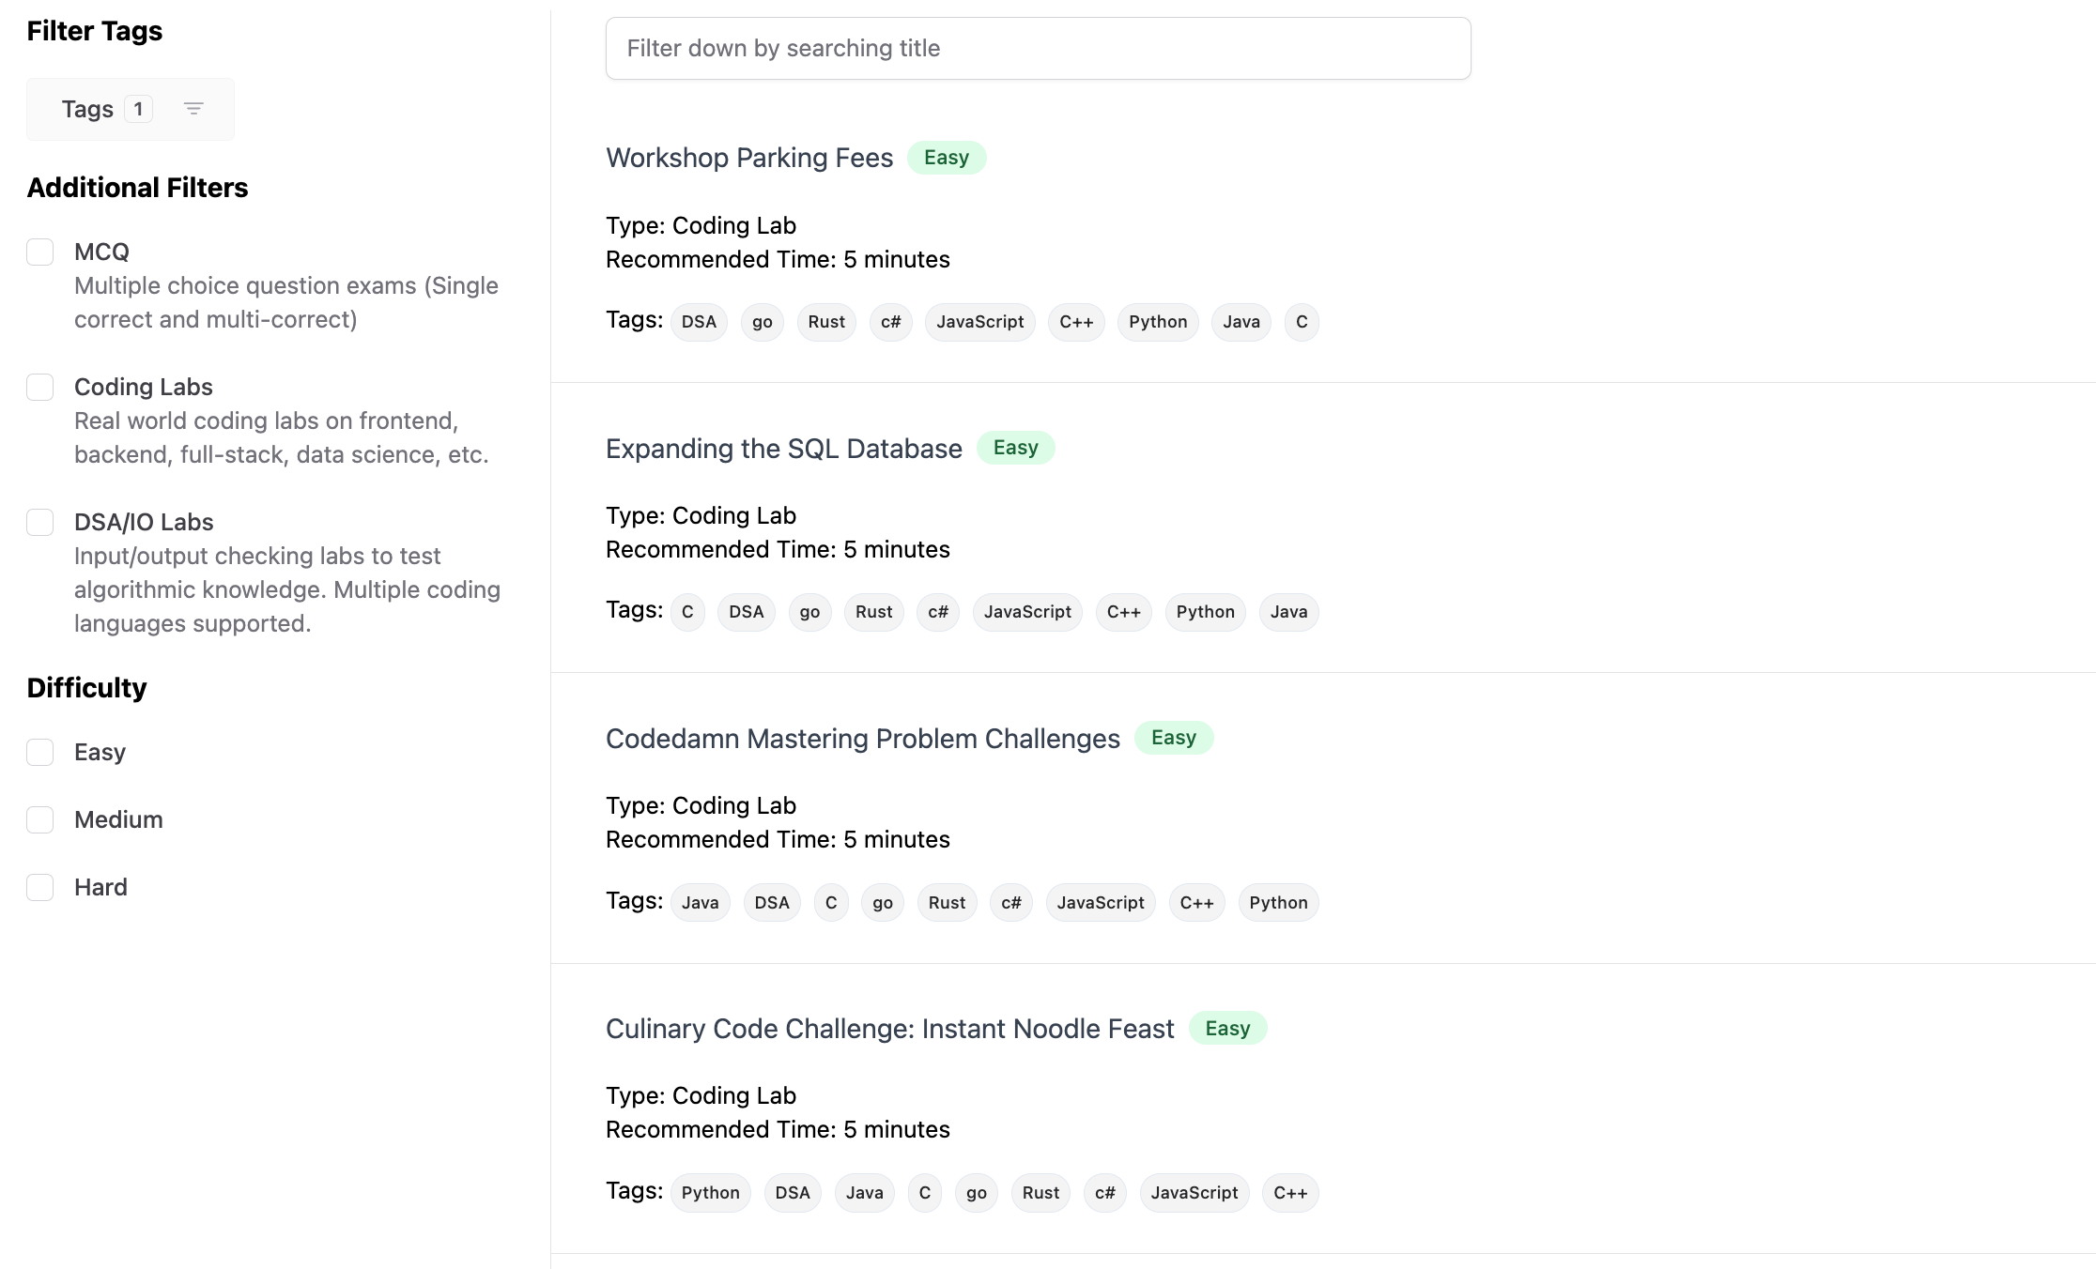Screen dimensions: 2096x1269
Task: Select the Medium difficulty option
Action: (40, 820)
